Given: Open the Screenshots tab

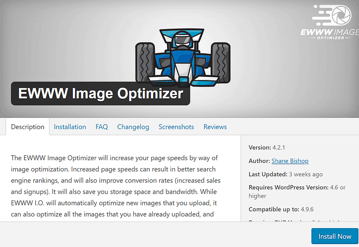Looking at the screenshot, I should tap(176, 127).
